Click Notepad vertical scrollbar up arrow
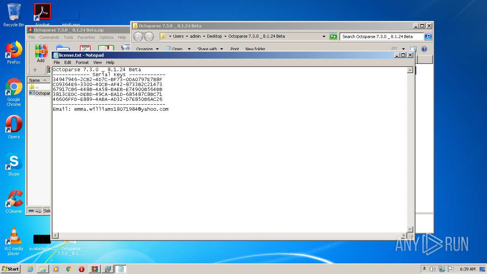This screenshot has width=487, height=274. tap(410, 70)
